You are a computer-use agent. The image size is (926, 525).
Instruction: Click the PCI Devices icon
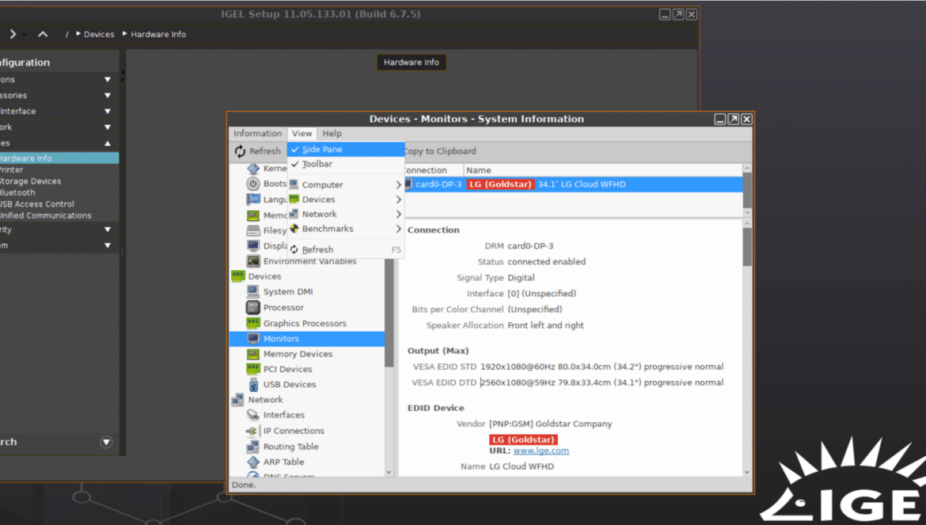pos(252,369)
